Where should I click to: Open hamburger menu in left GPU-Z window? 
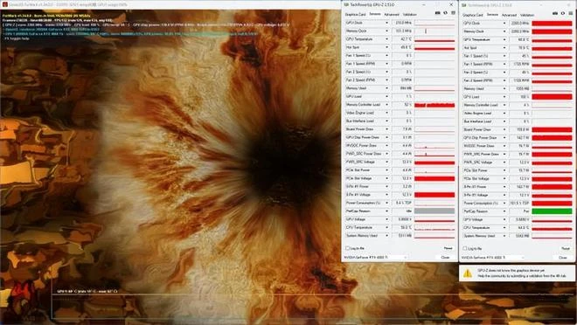tap(453, 13)
